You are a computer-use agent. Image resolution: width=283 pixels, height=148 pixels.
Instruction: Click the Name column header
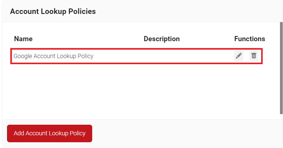tap(23, 39)
